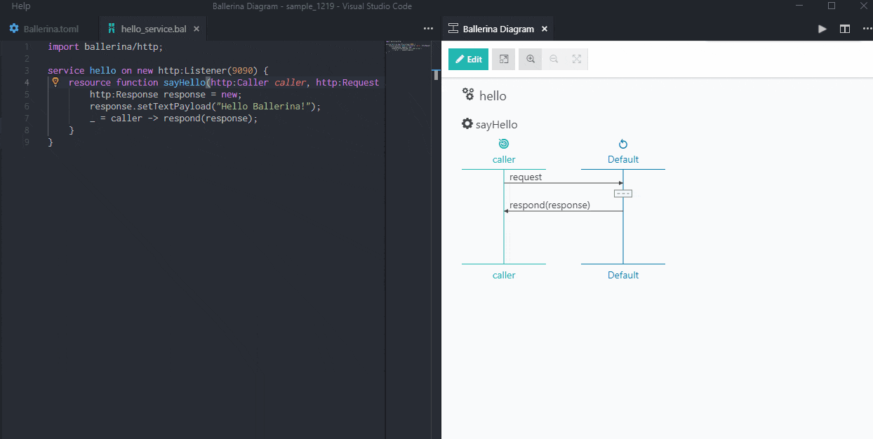This screenshot has height=439, width=873.
Task: Switch to the Ballerina.toml tab
Action: 51,29
